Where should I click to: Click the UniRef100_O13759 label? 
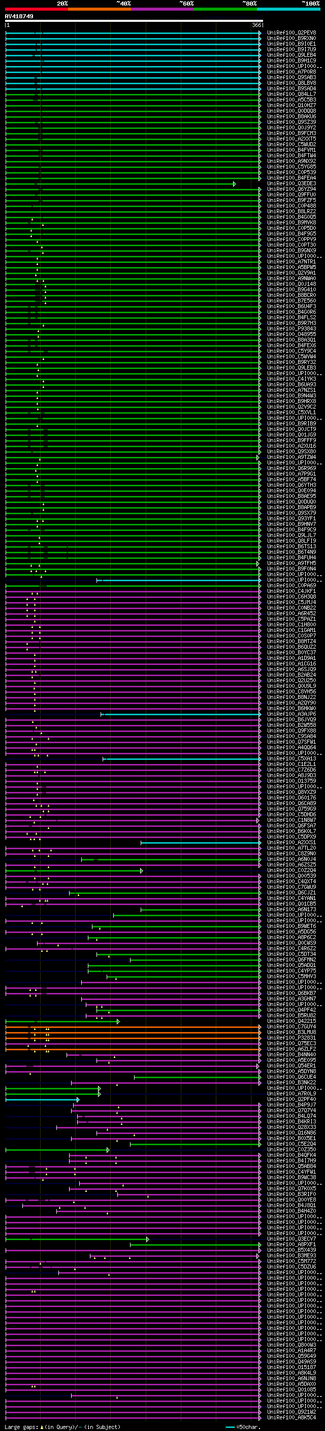[x=291, y=781]
